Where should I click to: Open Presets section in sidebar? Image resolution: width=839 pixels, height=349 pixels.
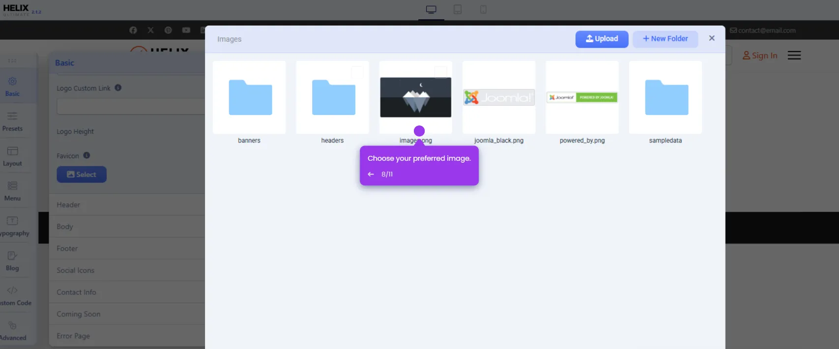tap(12, 121)
